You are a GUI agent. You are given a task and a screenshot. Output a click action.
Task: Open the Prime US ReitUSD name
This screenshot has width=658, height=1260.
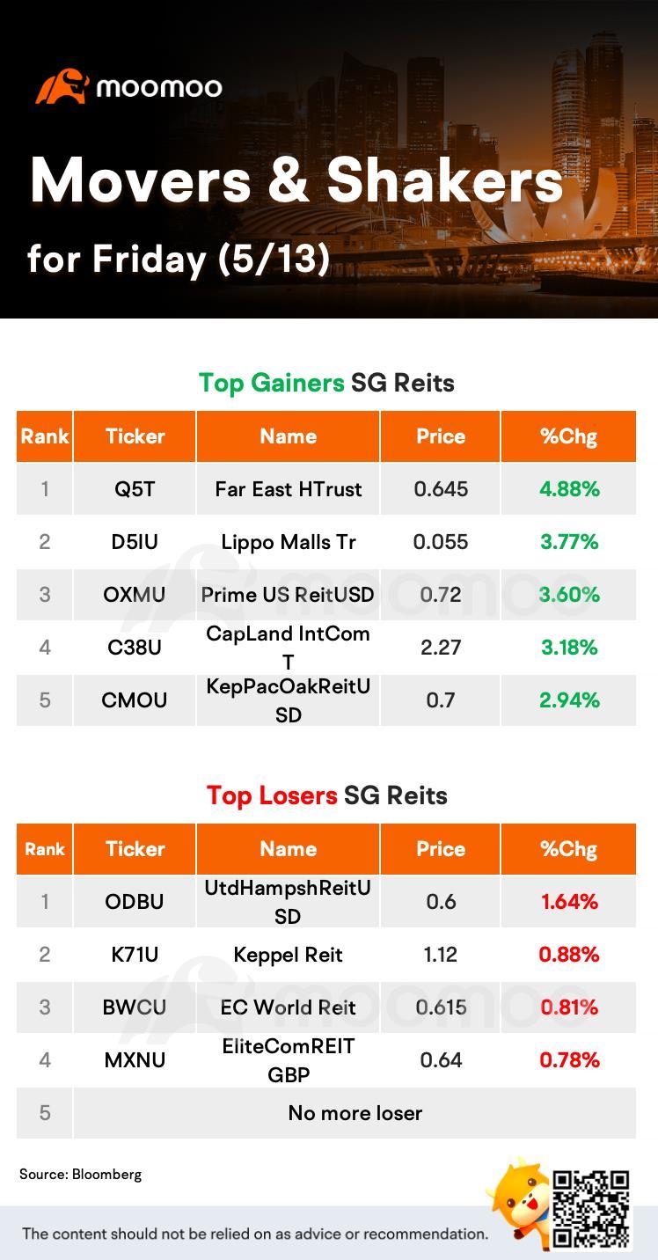pos(288,595)
